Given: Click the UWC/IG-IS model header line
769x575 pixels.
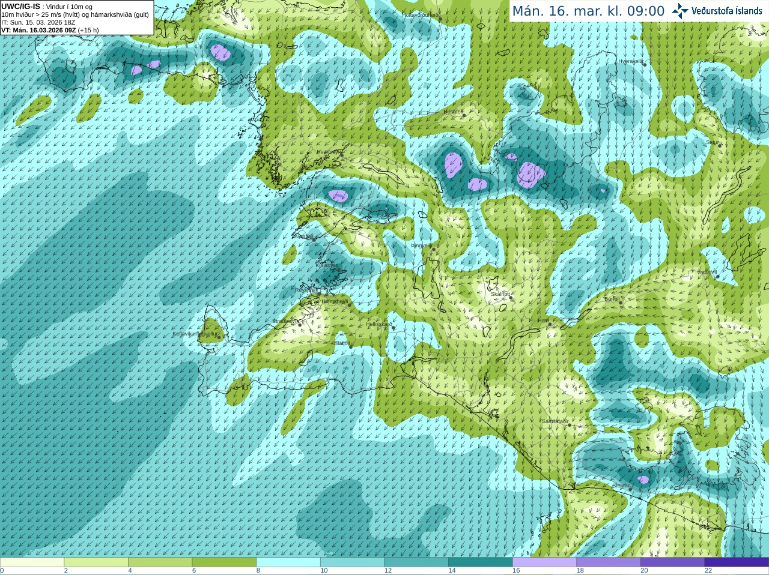Looking at the screenshot, I should tap(47, 7).
